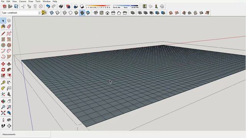246x138 pixels.
Task: Choose the Sandbox Drape tool
Action: [196, 13]
